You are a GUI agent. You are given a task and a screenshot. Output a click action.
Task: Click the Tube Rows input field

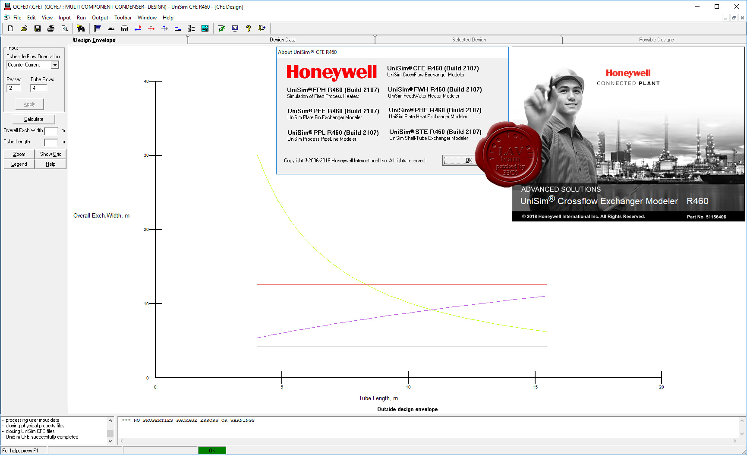pyautogui.click(x=38, y=88)
